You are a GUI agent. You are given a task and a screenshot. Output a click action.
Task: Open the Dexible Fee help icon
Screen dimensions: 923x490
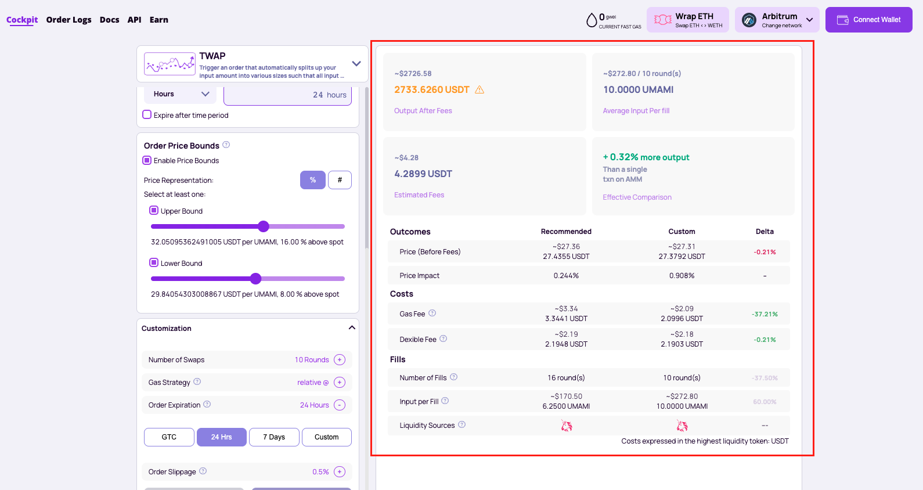pyautogui.click(x=444, y=338)
